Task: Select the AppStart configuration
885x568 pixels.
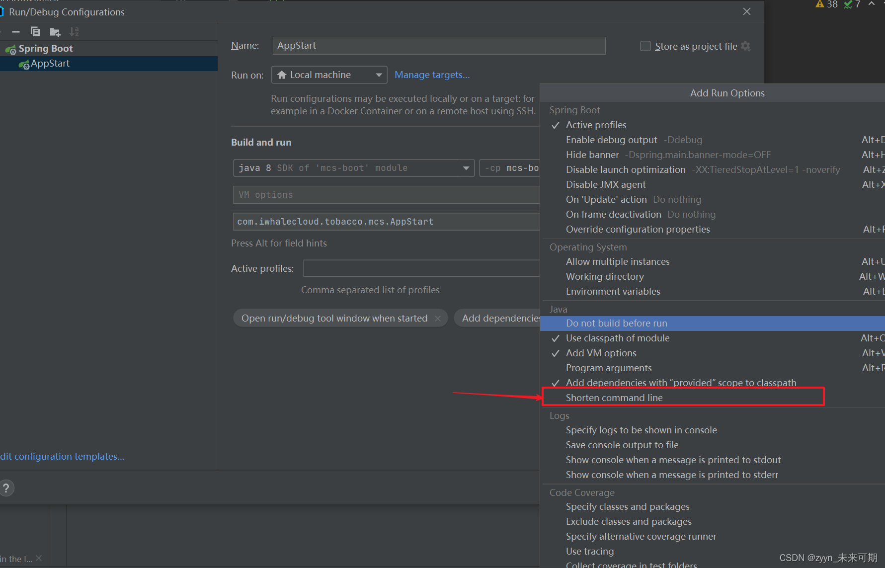Action: (108, 64)
